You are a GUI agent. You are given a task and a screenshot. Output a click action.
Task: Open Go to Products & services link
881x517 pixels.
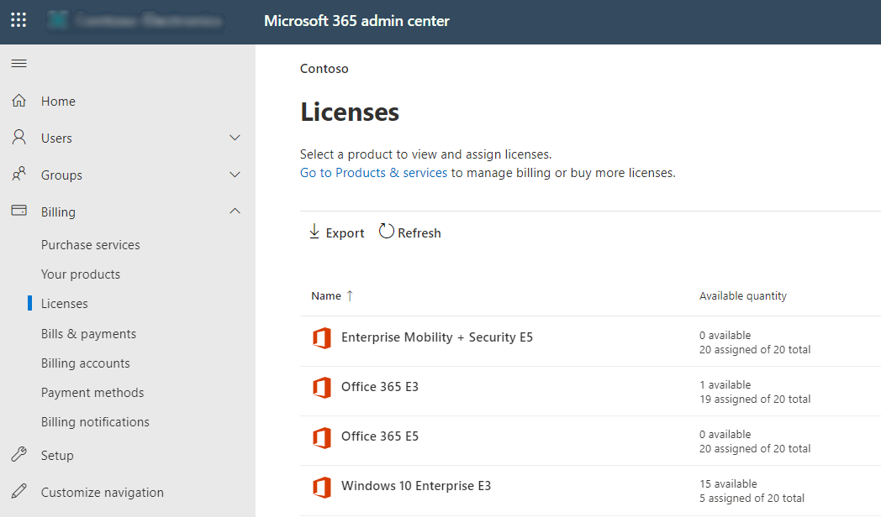[x=373, y=172]
